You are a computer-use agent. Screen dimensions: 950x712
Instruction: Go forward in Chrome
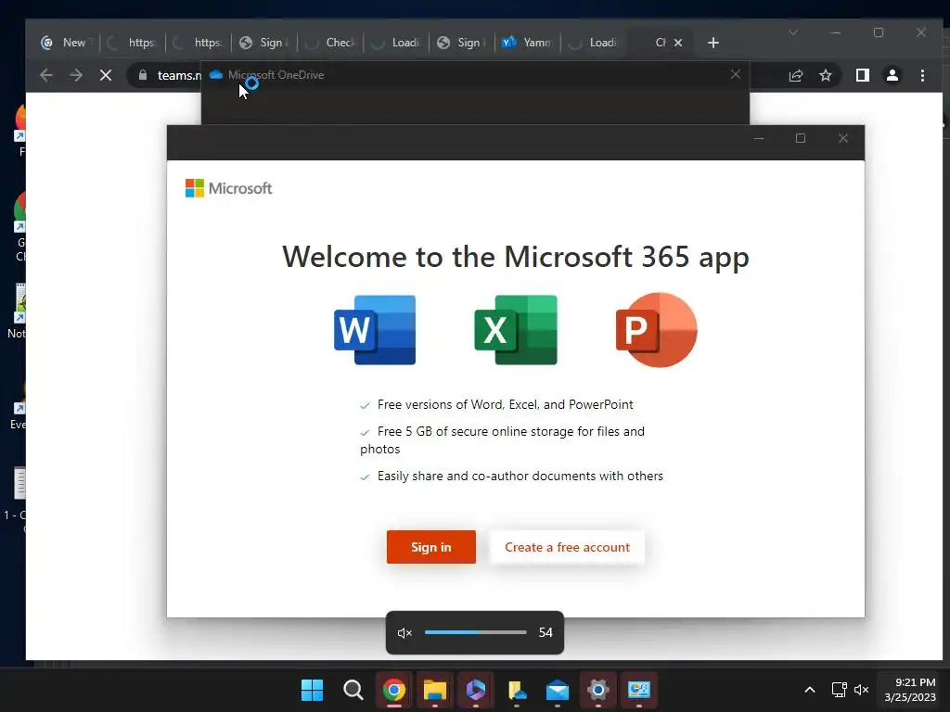(x=76, y=75)
